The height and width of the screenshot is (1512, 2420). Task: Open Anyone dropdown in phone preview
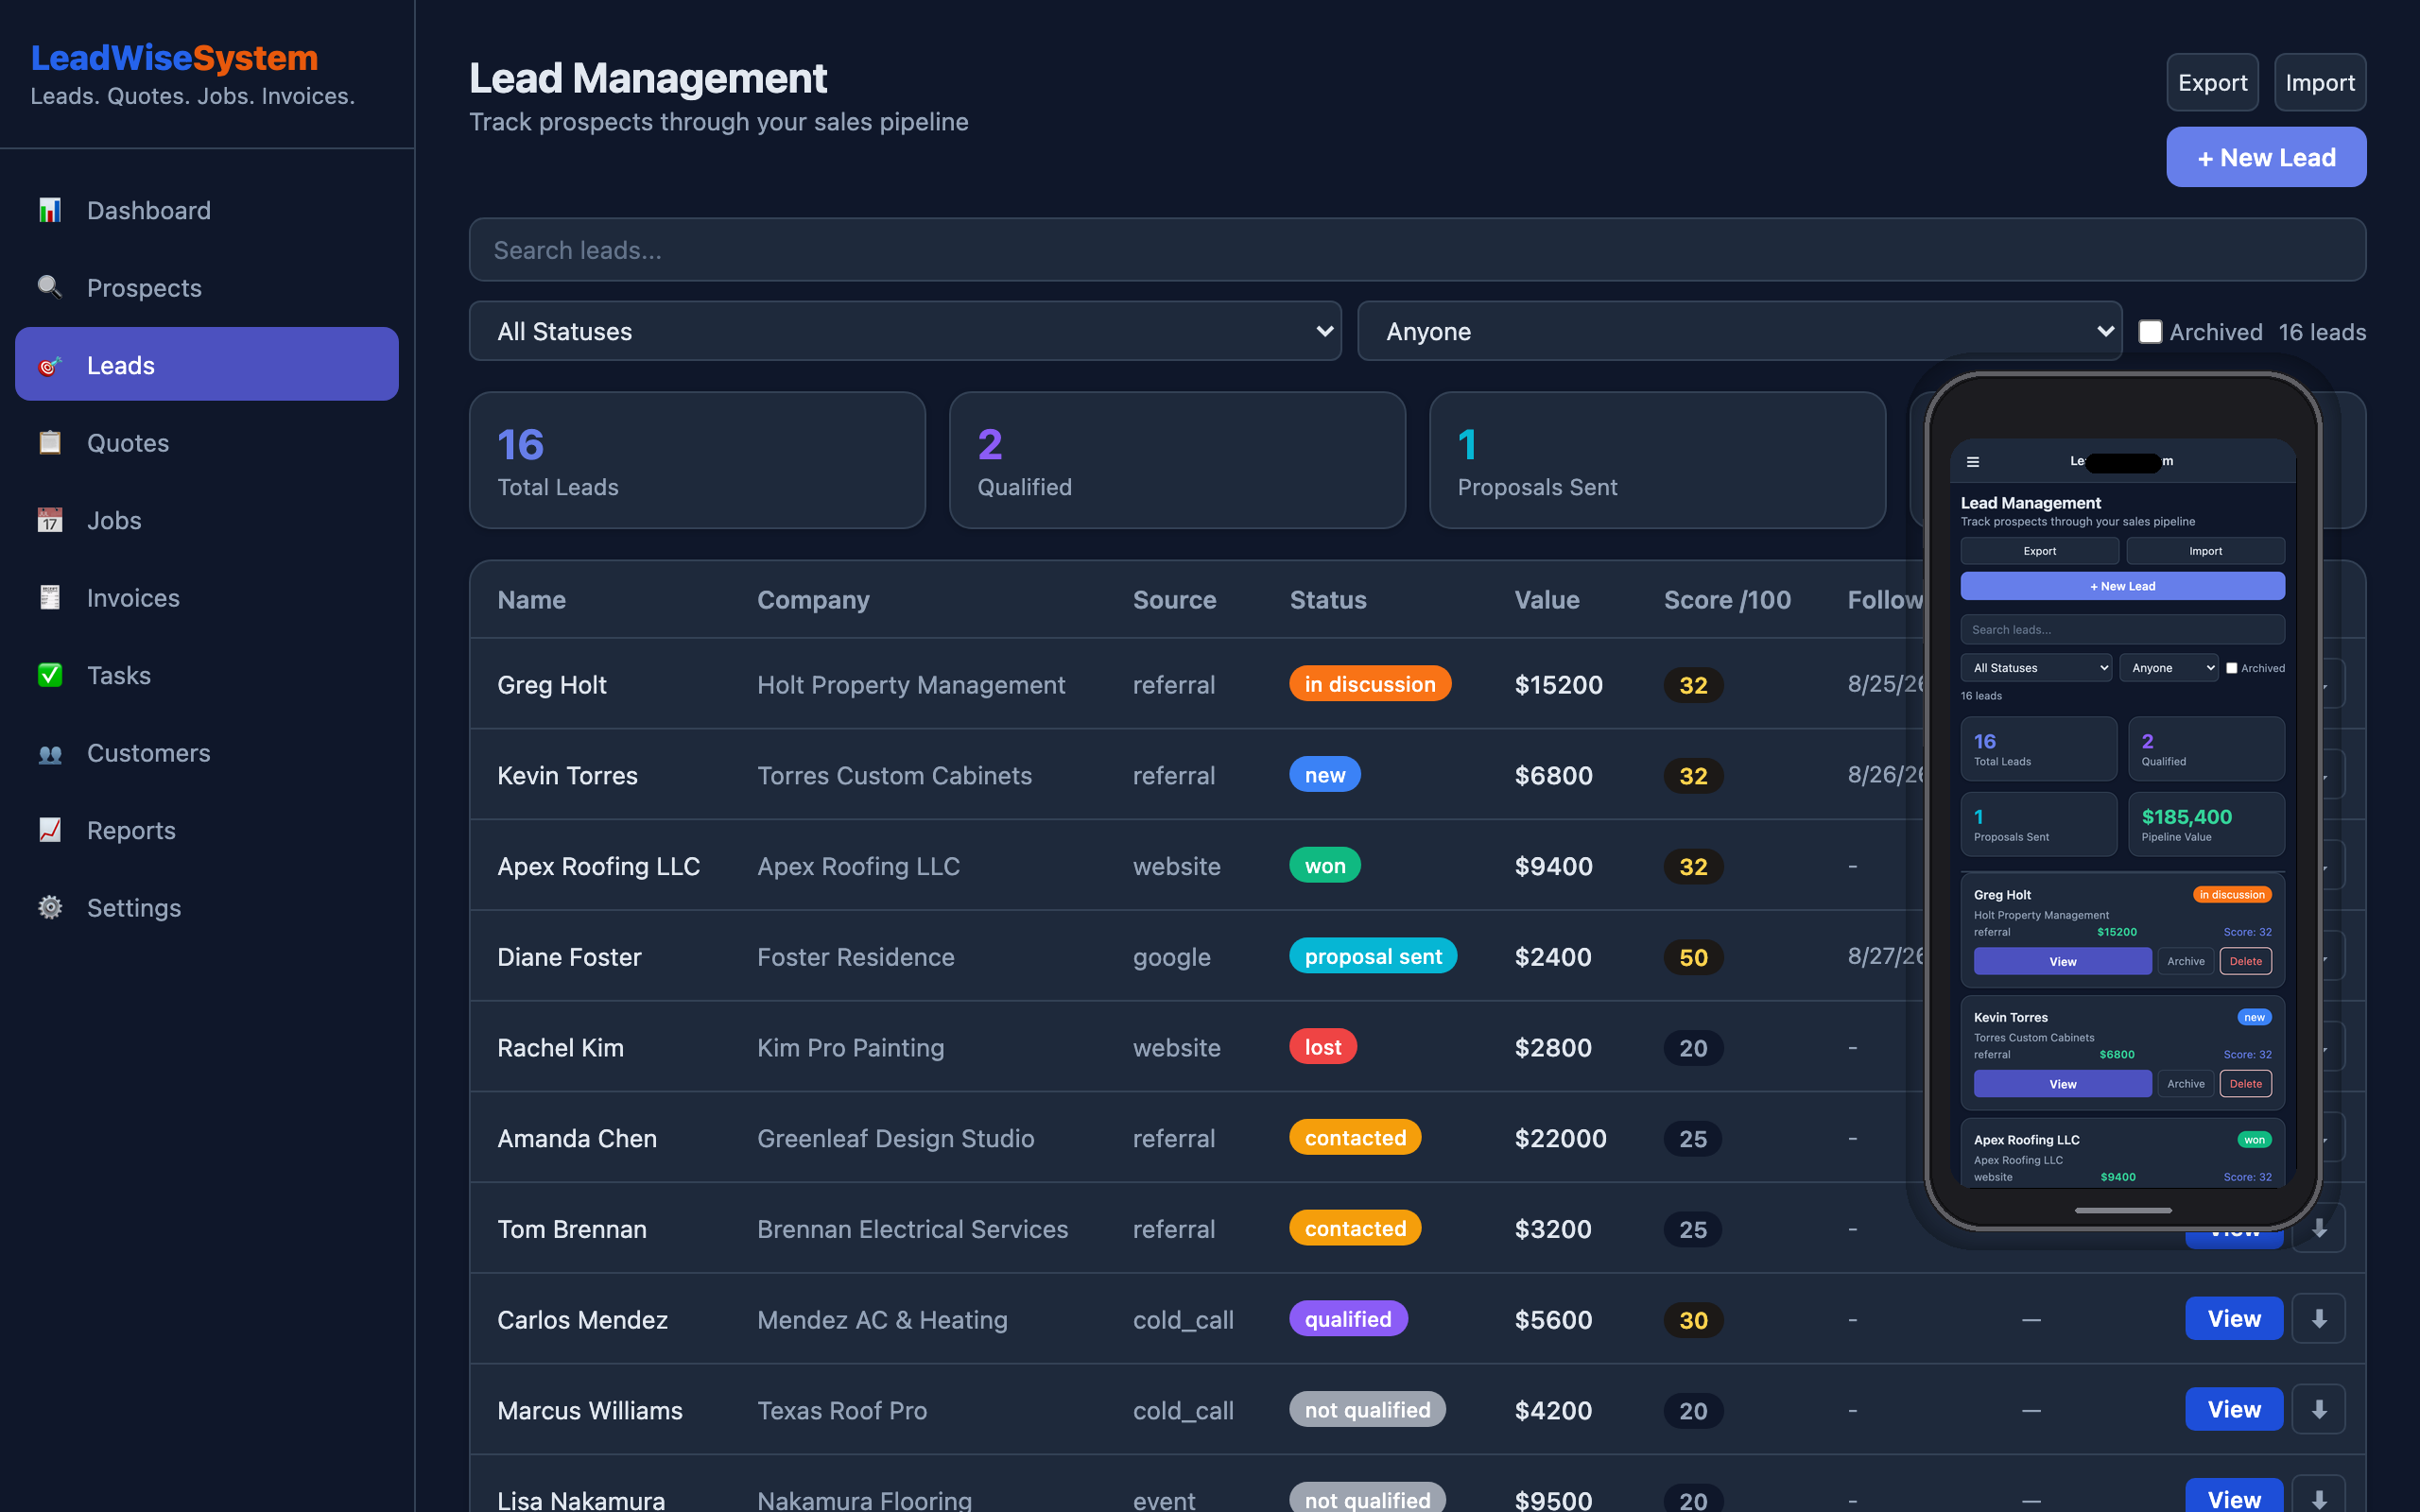(x=2169, y=668)
